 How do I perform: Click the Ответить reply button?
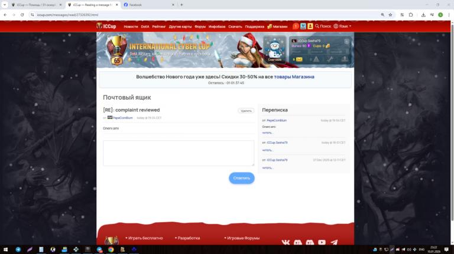pyautogui.click(x=242, y=178)
